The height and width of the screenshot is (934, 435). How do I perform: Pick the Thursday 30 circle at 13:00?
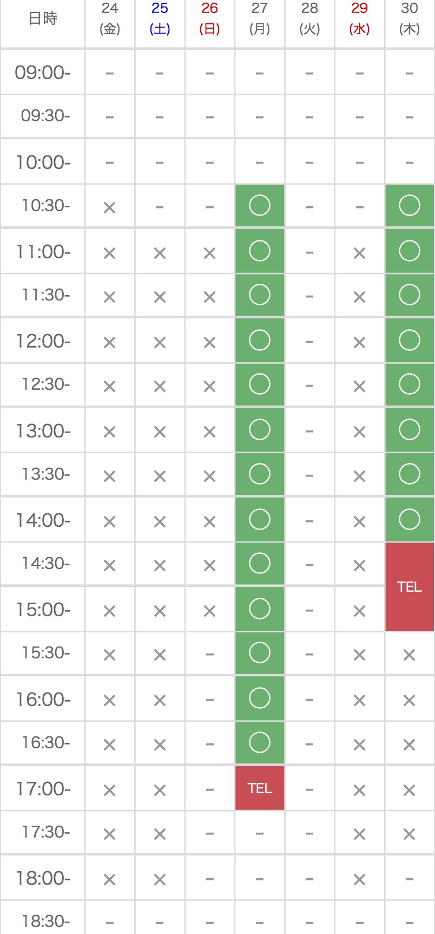(410, 430)
